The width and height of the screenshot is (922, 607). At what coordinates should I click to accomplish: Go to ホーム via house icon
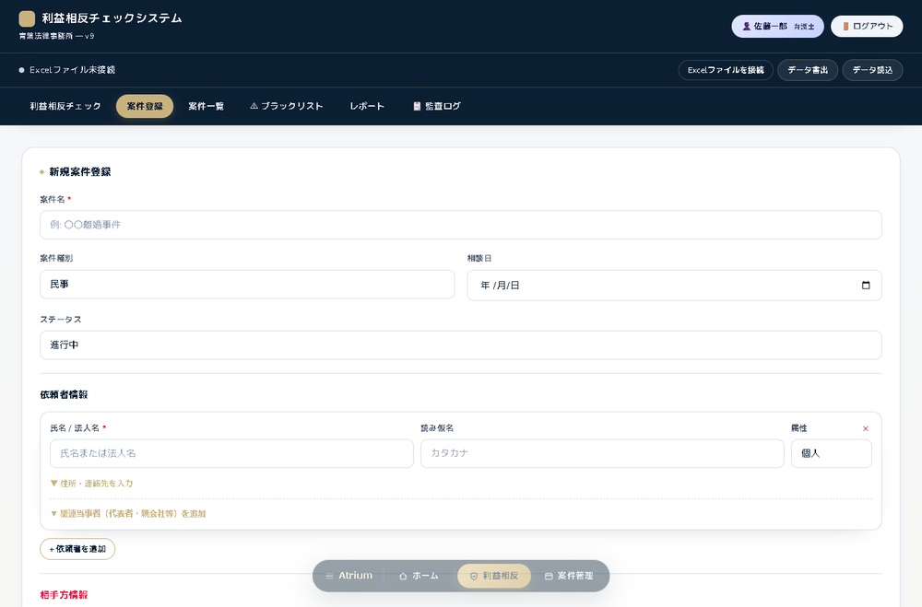(403, 576)
